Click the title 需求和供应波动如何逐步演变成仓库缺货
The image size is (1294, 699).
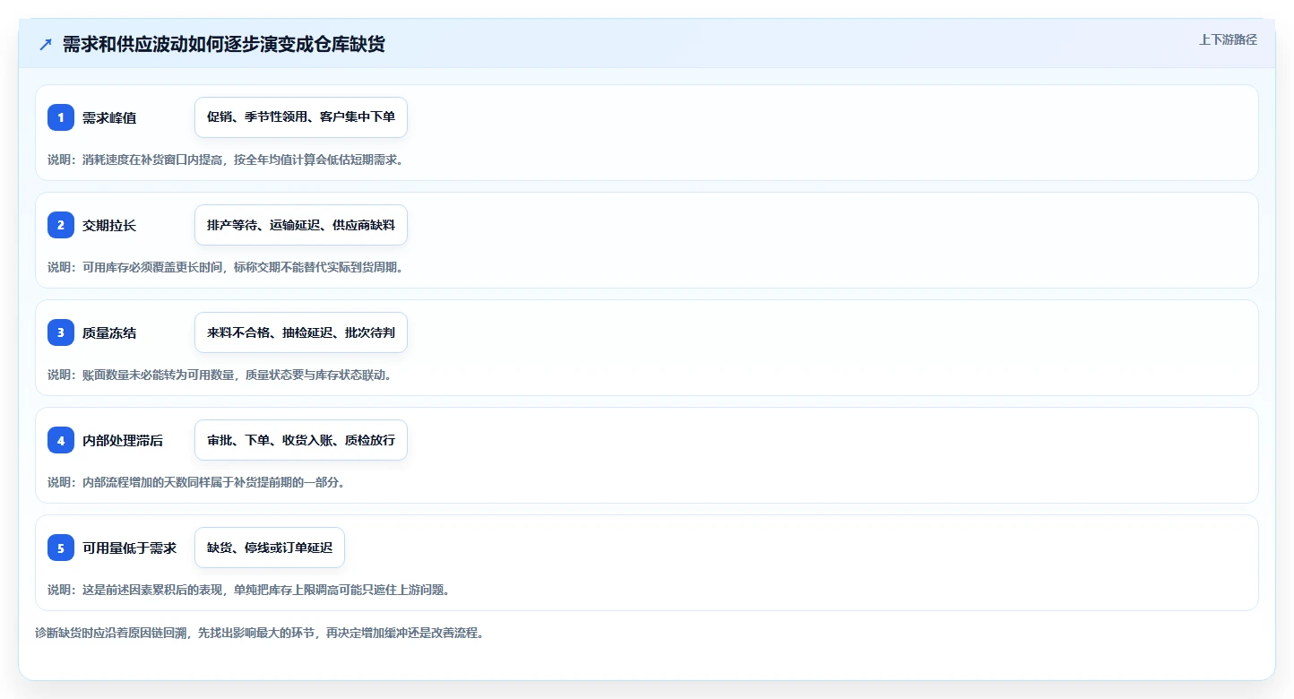coord(224,44)
